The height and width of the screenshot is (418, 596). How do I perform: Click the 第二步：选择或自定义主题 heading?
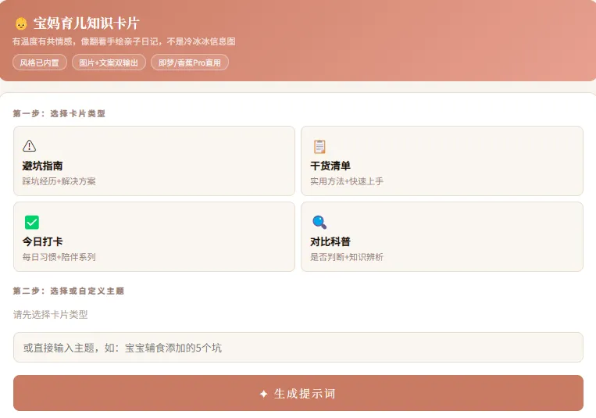[x=69, y=291]
